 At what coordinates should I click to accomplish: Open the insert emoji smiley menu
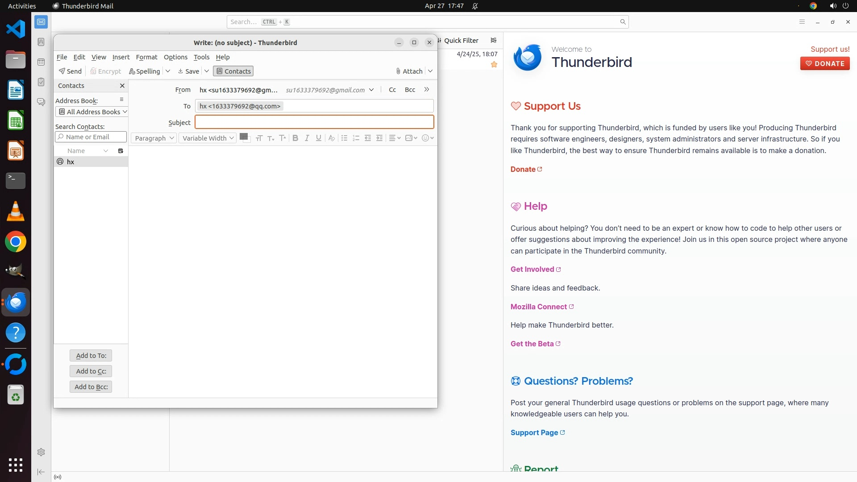(427, 138)
